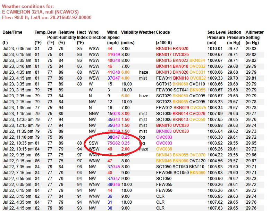Screen dimensions: 270x212
Task: Click the '4.00' visibility value
Action: tap(125, 78)
